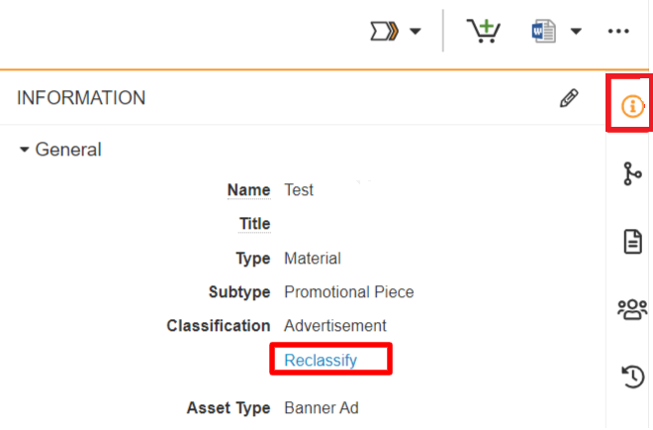
Task: View the Timeline history clock icon
Action: click(x=631, y=376)
